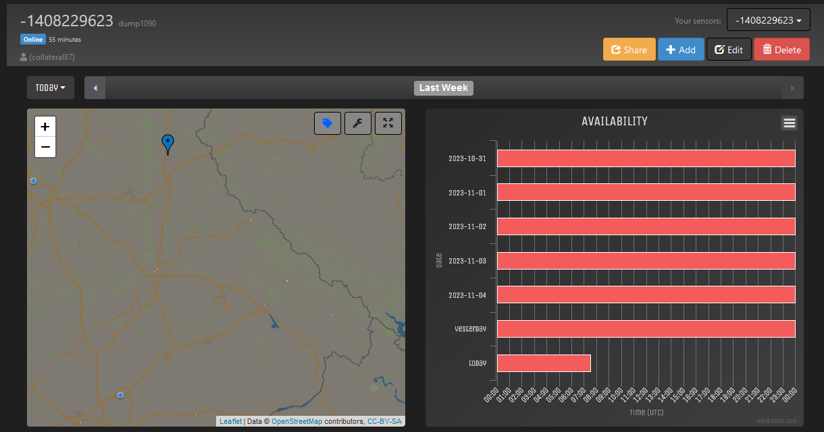Select the blue dot marker near map's left edge
The image size is (824, 432).
point(33,181)
